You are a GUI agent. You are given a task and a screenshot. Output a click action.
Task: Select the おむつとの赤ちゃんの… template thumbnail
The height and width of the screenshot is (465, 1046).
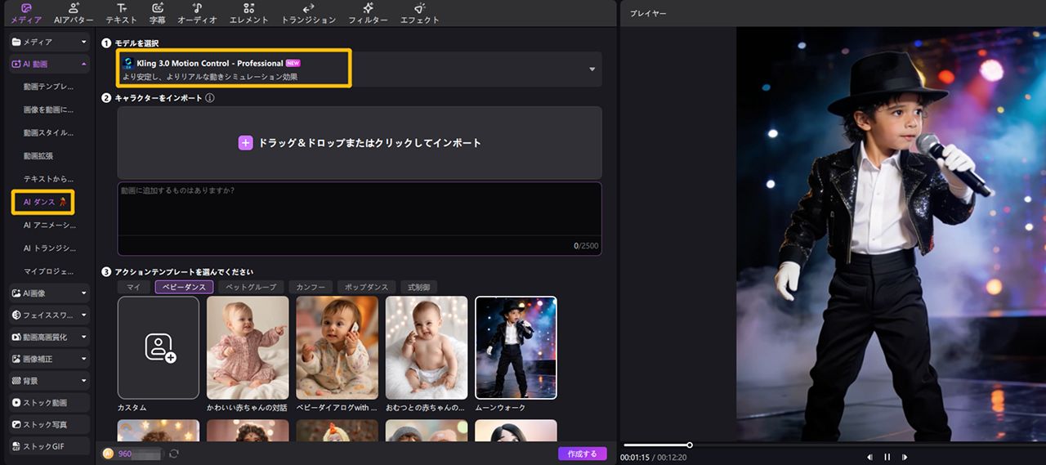tap(427, 347)
